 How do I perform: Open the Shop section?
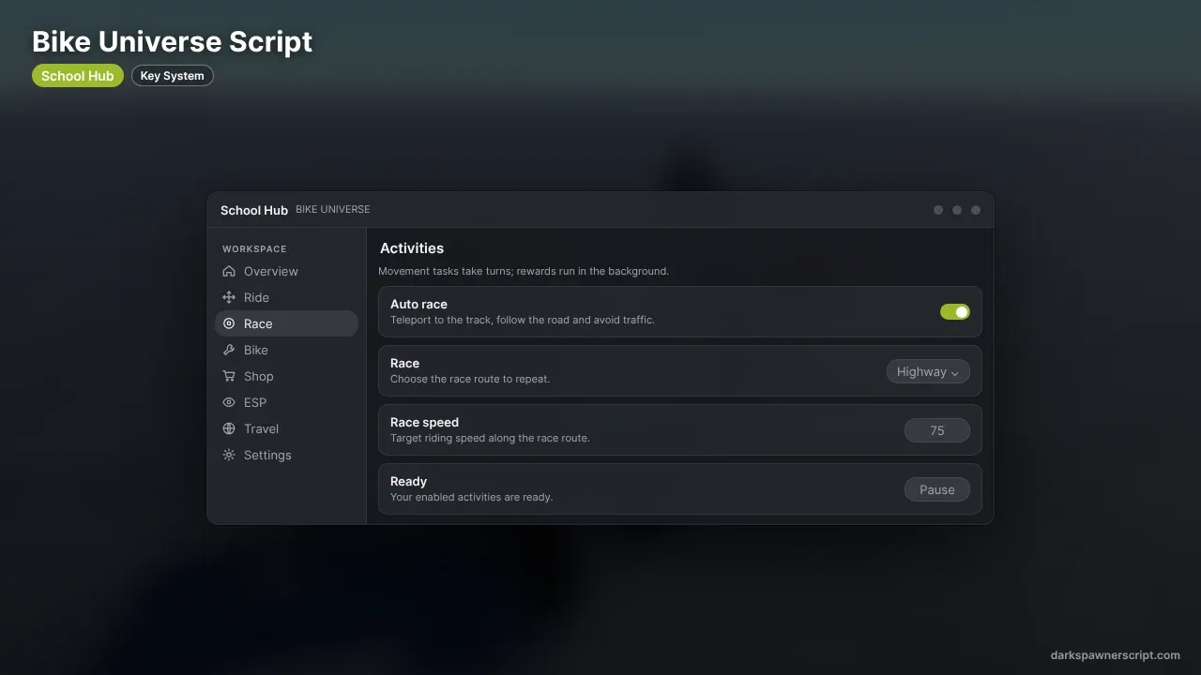(x=286, y=376)
